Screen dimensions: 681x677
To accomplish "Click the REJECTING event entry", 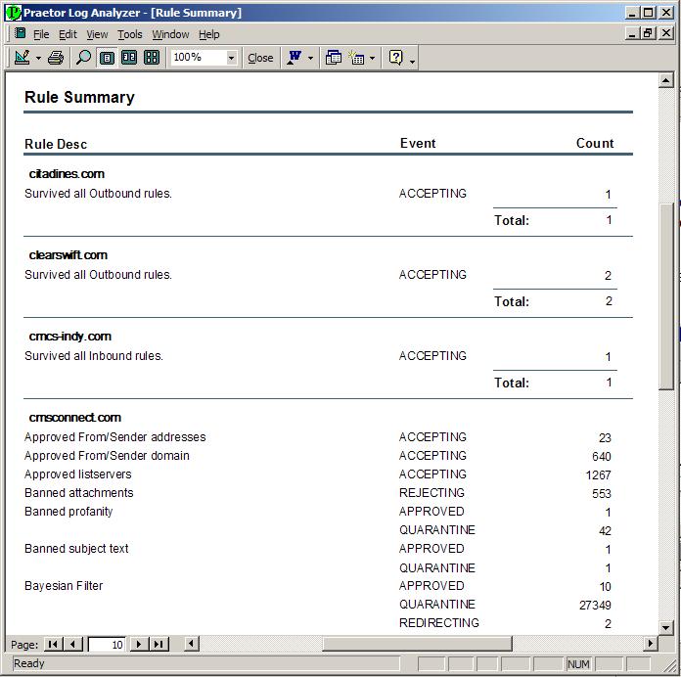I will click(x=431, y=493).
